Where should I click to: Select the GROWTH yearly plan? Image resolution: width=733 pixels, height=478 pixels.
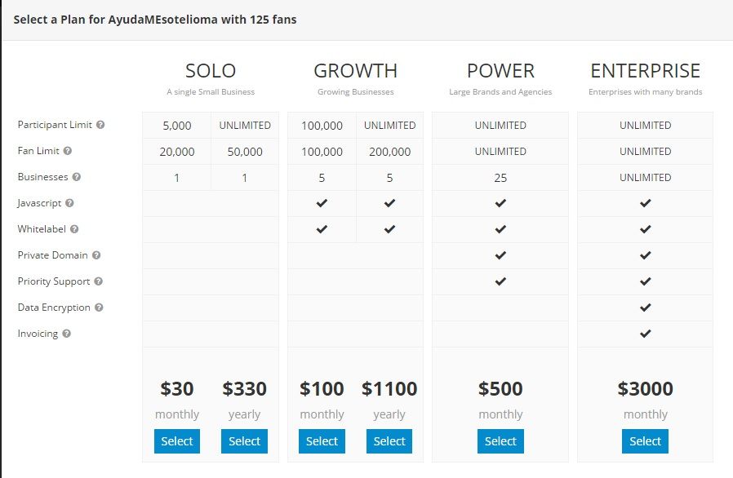pyautogui.click(x=389, y=440)
